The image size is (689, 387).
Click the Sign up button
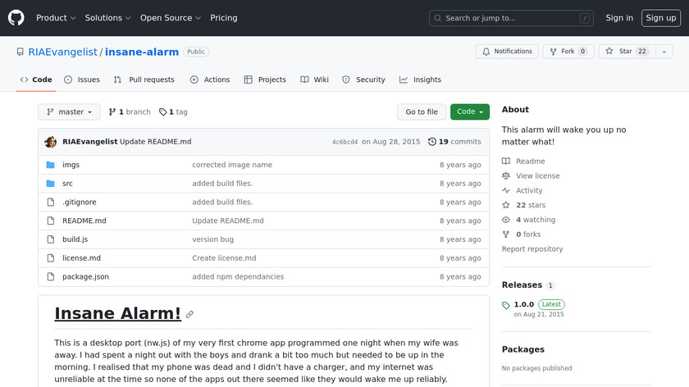click(660, 18)
